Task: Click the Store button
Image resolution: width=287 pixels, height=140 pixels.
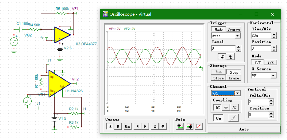Action: [218, 78]
